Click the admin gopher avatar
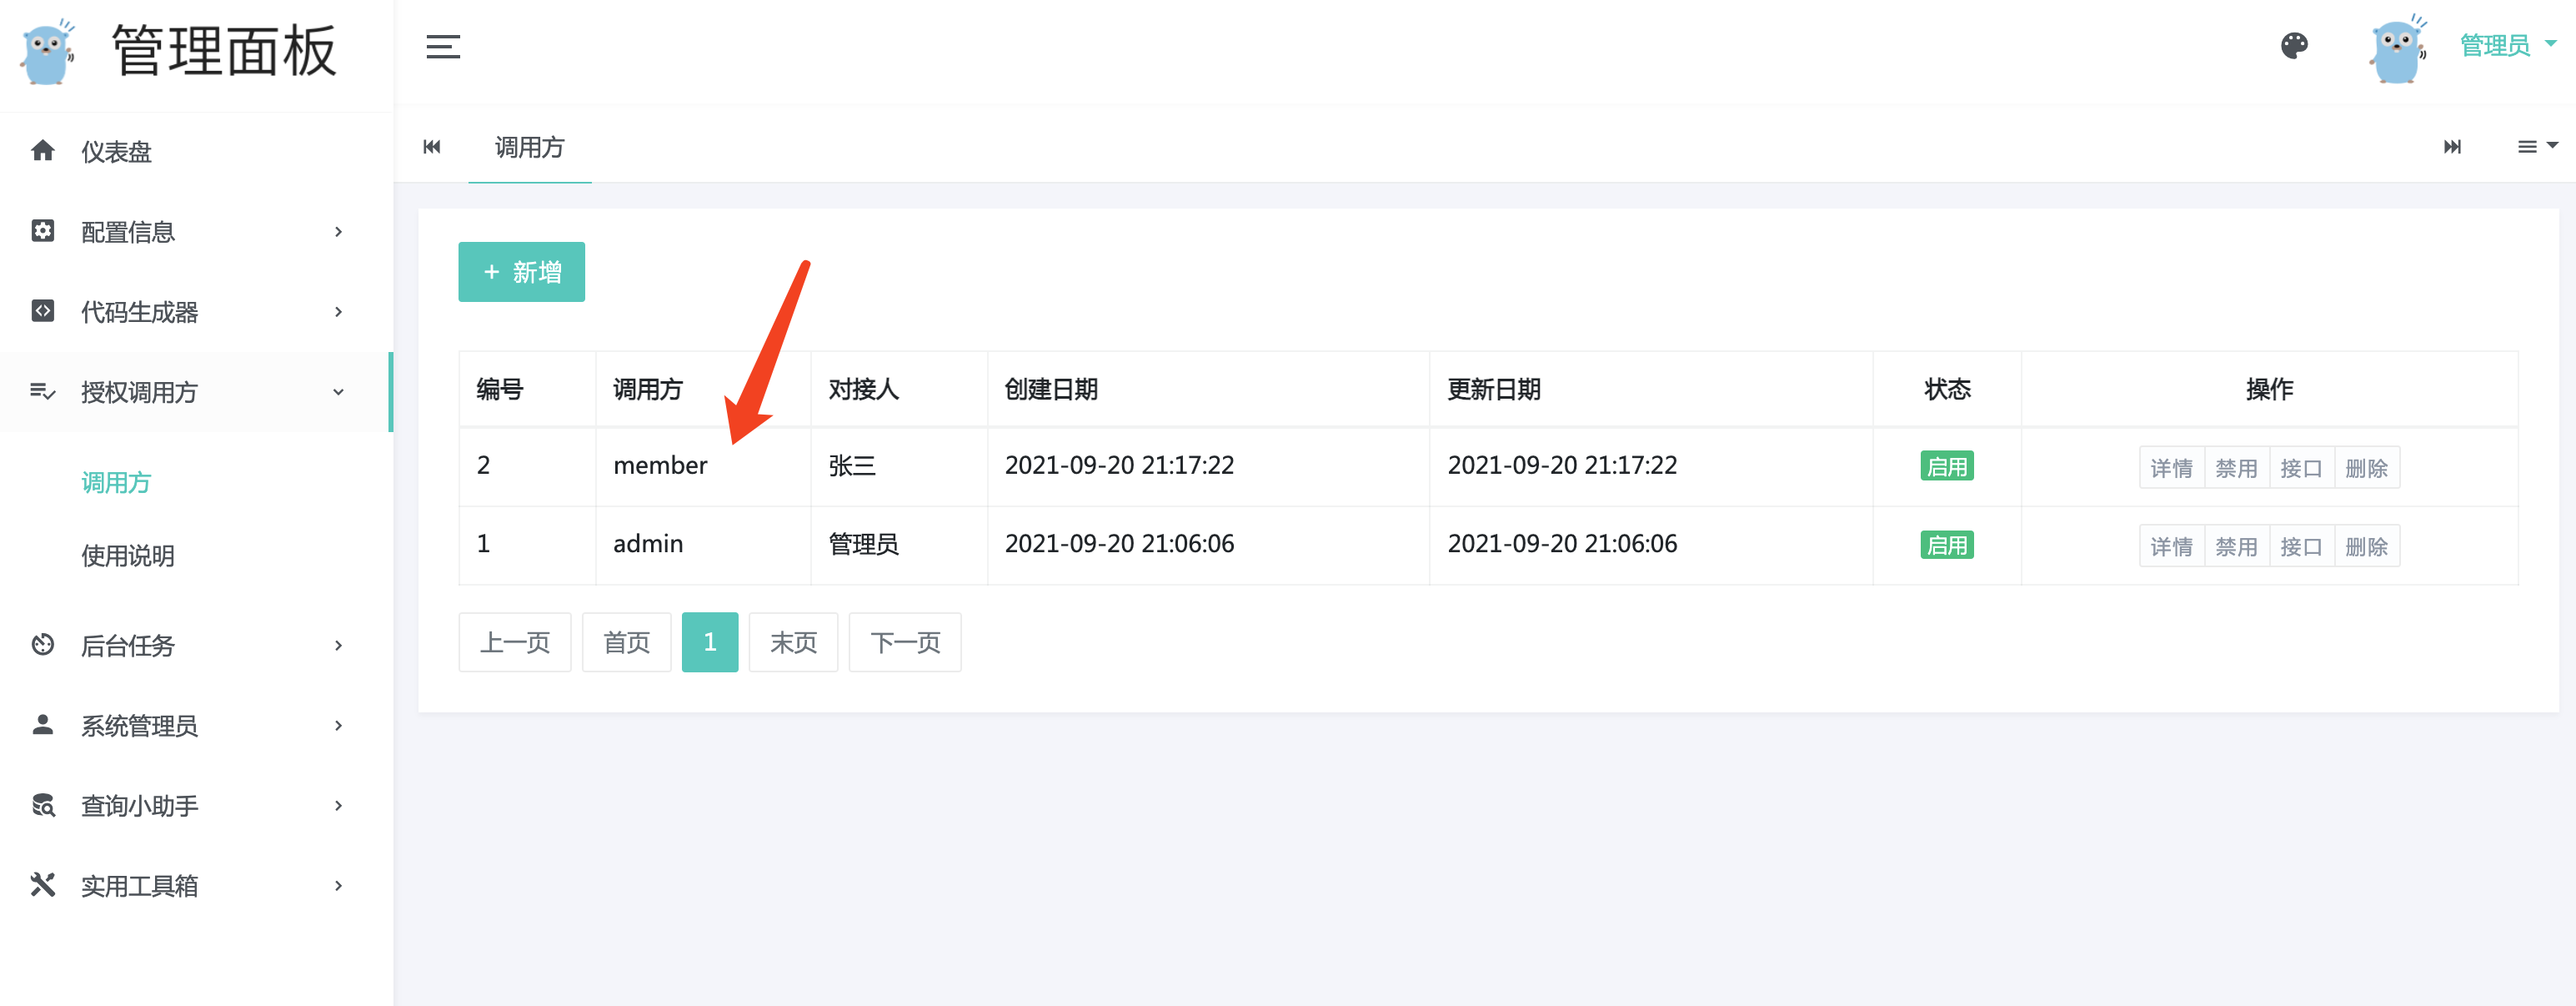The width and height of the screenshot is (2576, 1006). [2397, 50]
